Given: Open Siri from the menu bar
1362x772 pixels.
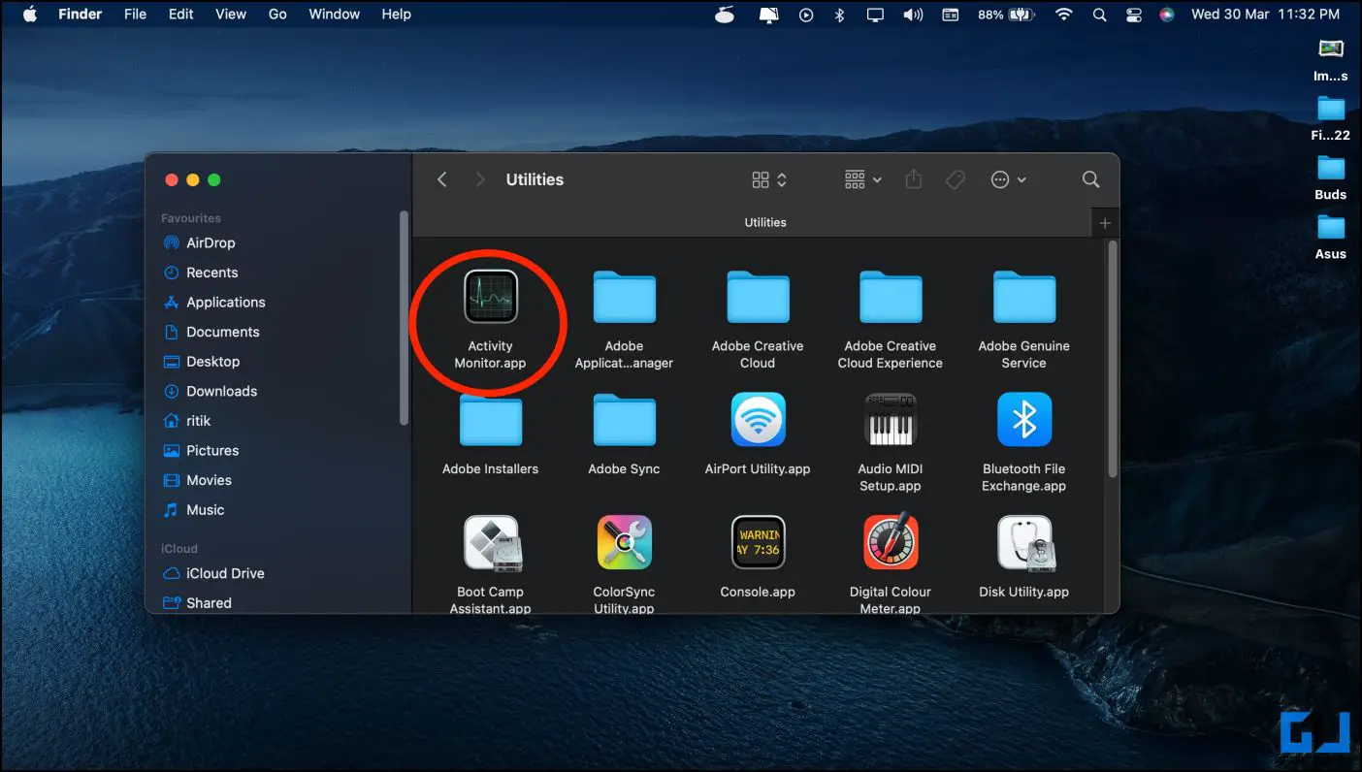Looking at the screenshot, I should point(1166,15).
